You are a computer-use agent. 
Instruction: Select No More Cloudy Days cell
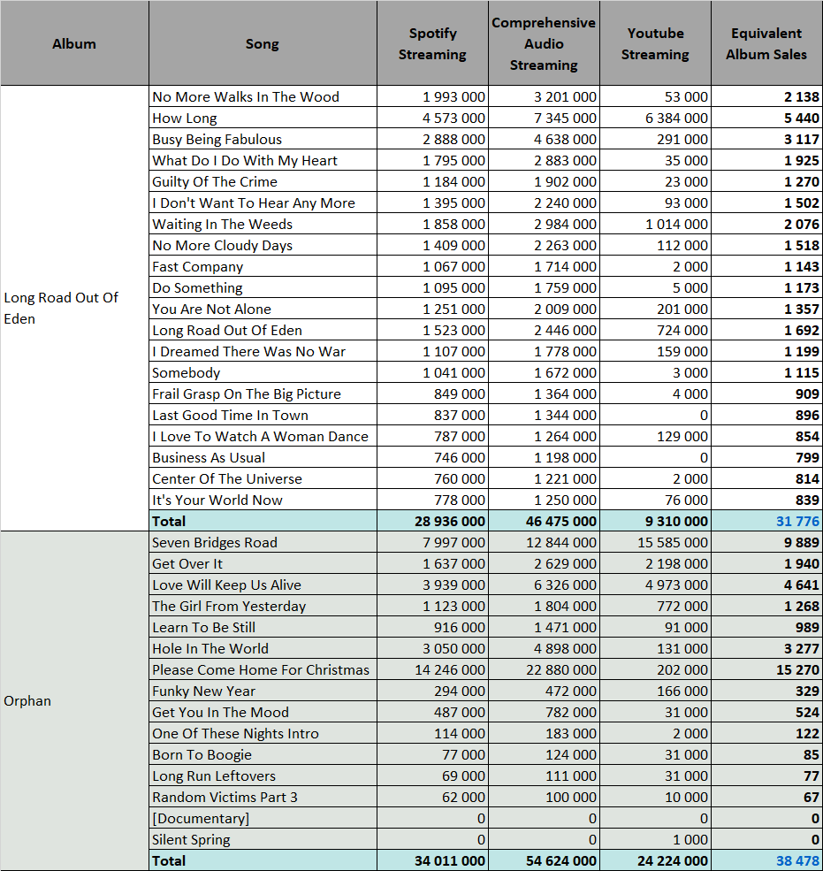pyautogui.click(x=263, y=245)
